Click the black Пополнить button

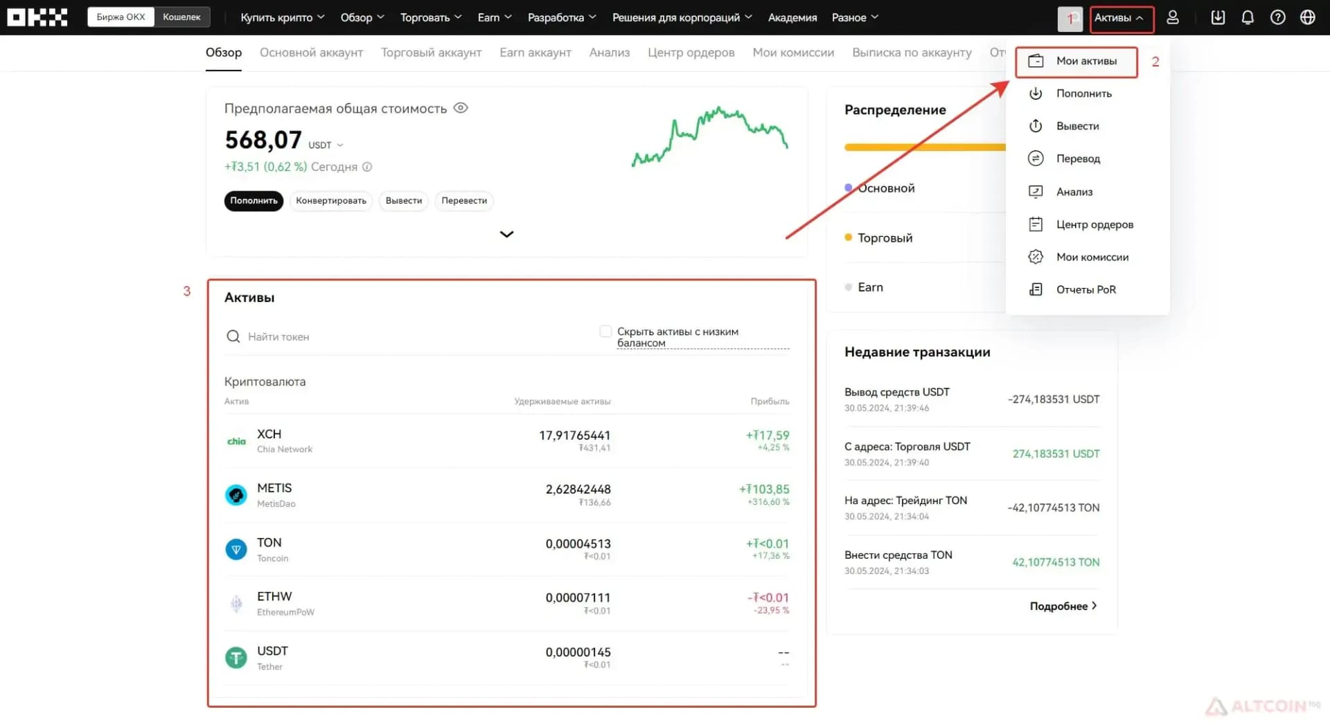pyautogui.click(x=254, y=201)
